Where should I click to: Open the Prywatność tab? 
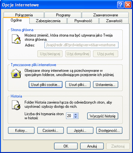click(83, 21)
